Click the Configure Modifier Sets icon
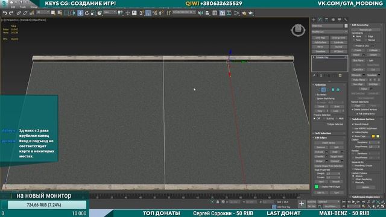Screen dimensions: 386x217 coord(340,76)
